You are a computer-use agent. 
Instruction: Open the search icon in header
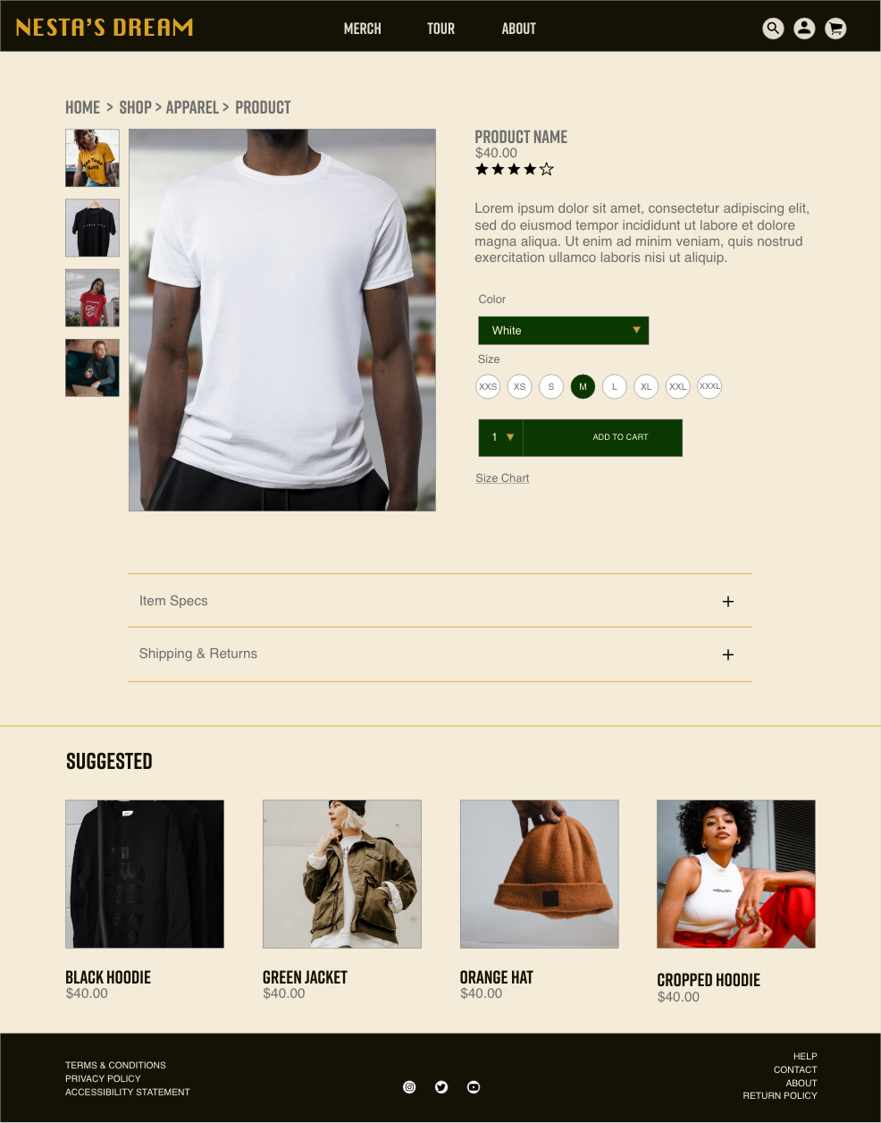773,29
